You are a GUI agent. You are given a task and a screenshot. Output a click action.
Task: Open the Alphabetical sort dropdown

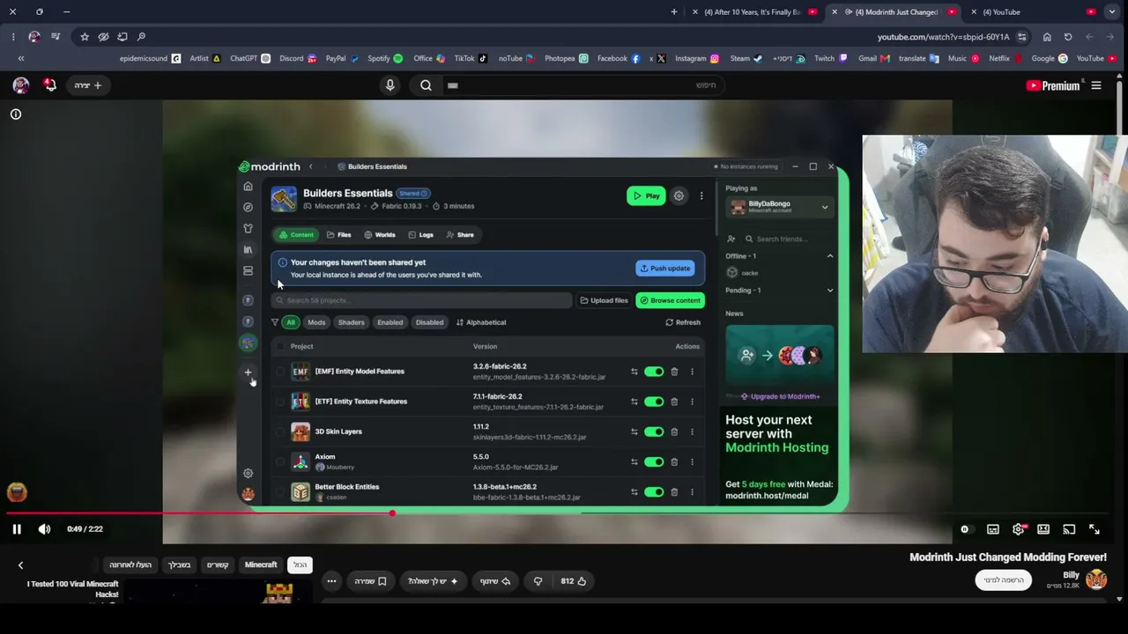click(481, 322)
